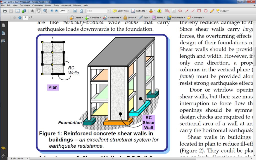Select the Marquee Zoom tool
This screenshot has width=256, height=160.
click(45, 11)
